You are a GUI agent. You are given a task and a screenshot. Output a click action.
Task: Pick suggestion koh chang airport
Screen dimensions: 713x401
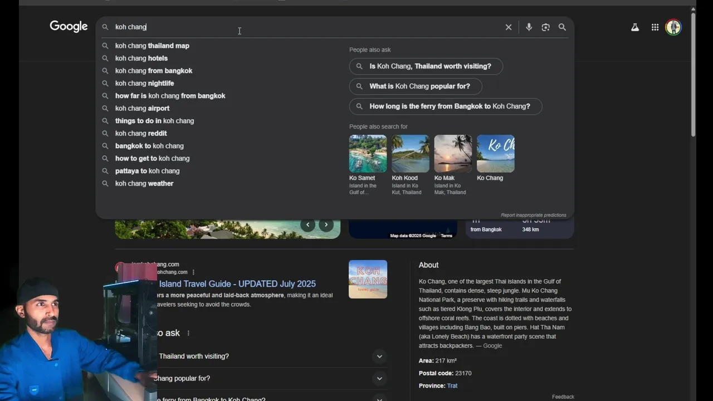(x=143, y=108)
